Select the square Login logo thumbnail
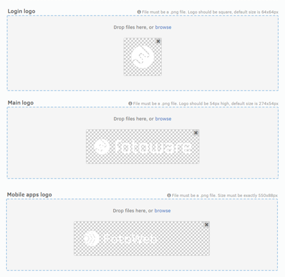 [x=142, y=57]
